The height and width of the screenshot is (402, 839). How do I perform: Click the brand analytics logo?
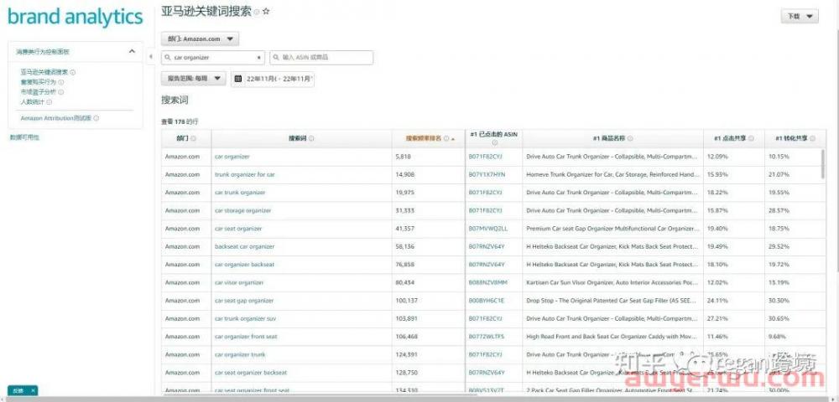76,17
